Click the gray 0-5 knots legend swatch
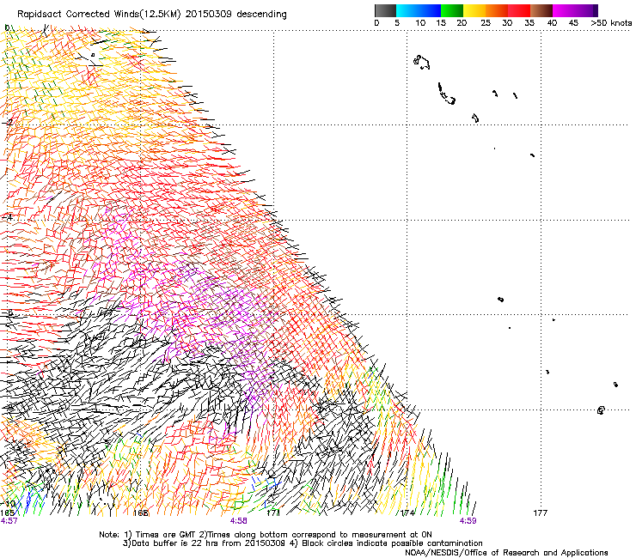636x558 pixels. [385, 10]
